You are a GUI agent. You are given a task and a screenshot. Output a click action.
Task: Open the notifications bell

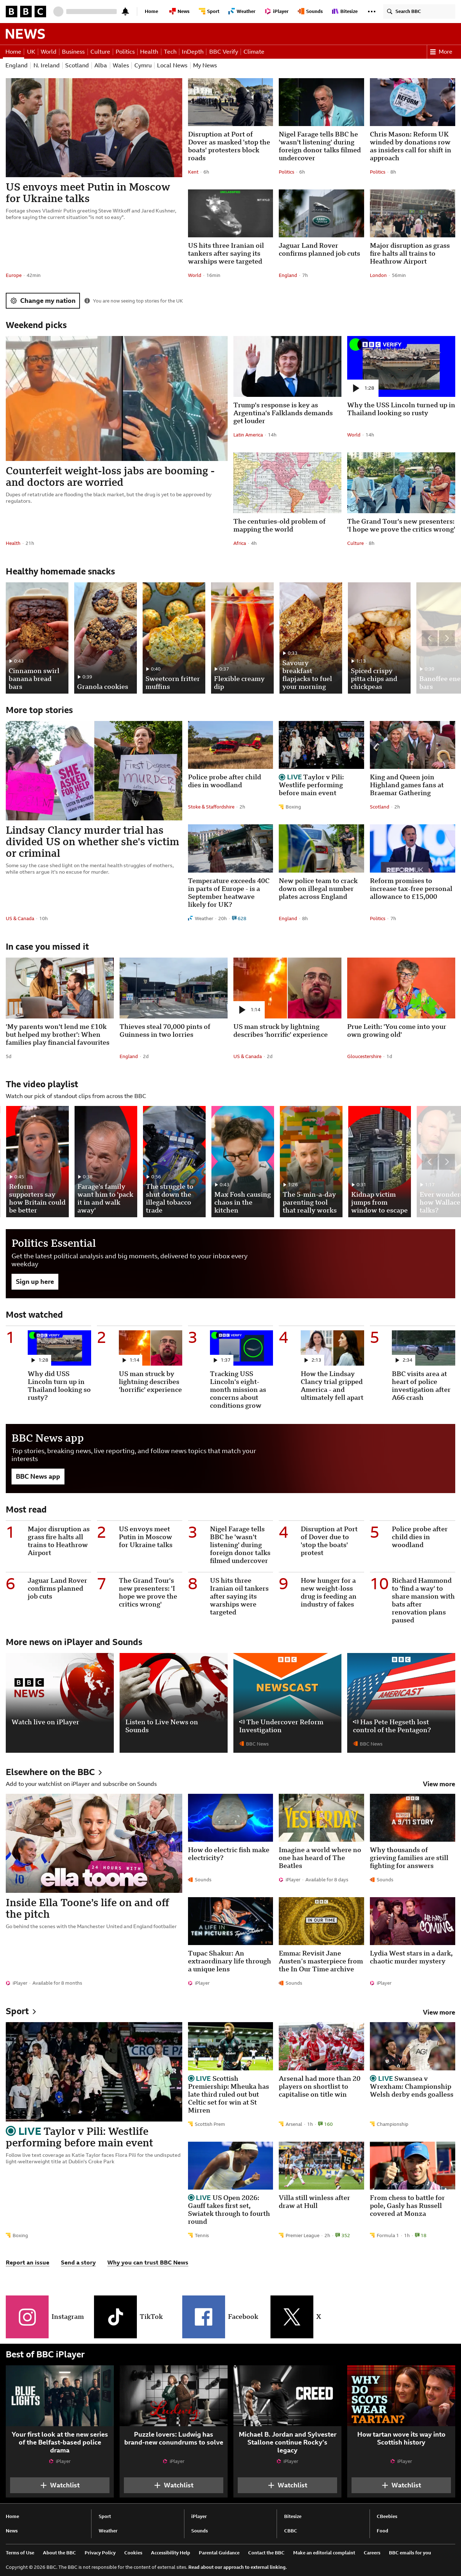(x=125, y=11)
